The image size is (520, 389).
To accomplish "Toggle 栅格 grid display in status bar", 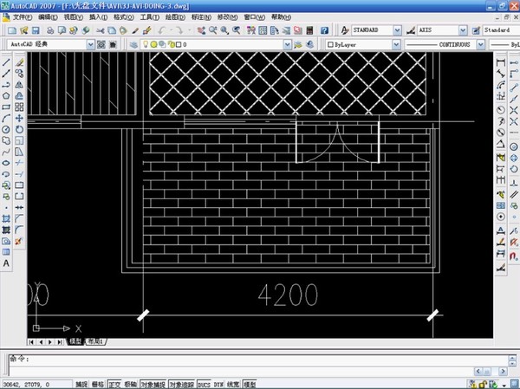I will point(97,385).
